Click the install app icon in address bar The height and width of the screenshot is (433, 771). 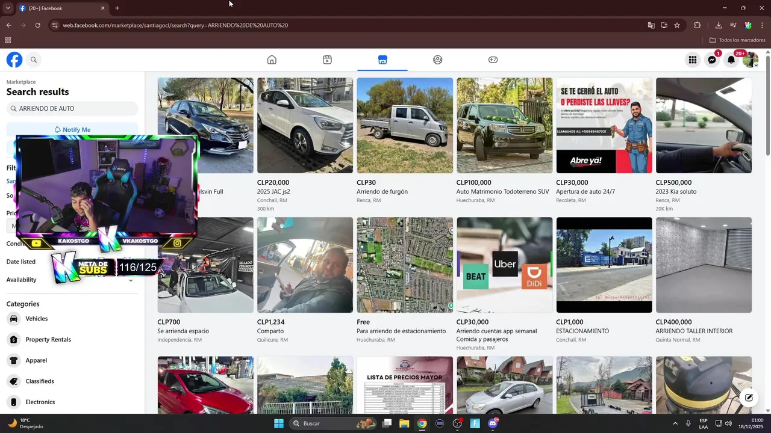tap(664, 25)
